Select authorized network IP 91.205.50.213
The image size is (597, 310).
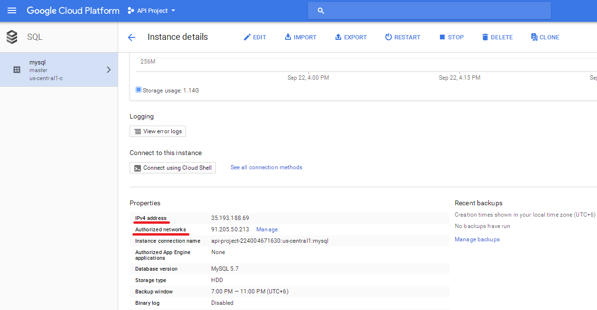pos(230,229)
